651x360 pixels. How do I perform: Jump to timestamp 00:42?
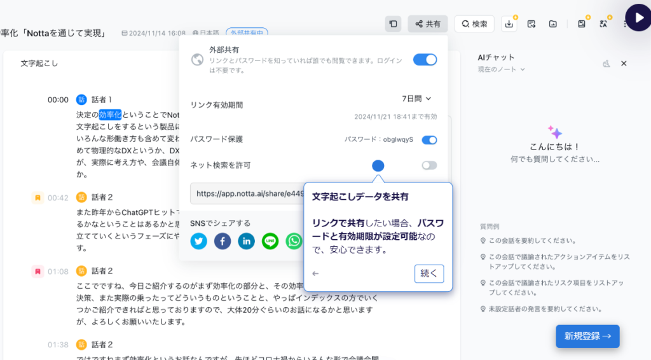coord(58,198)
